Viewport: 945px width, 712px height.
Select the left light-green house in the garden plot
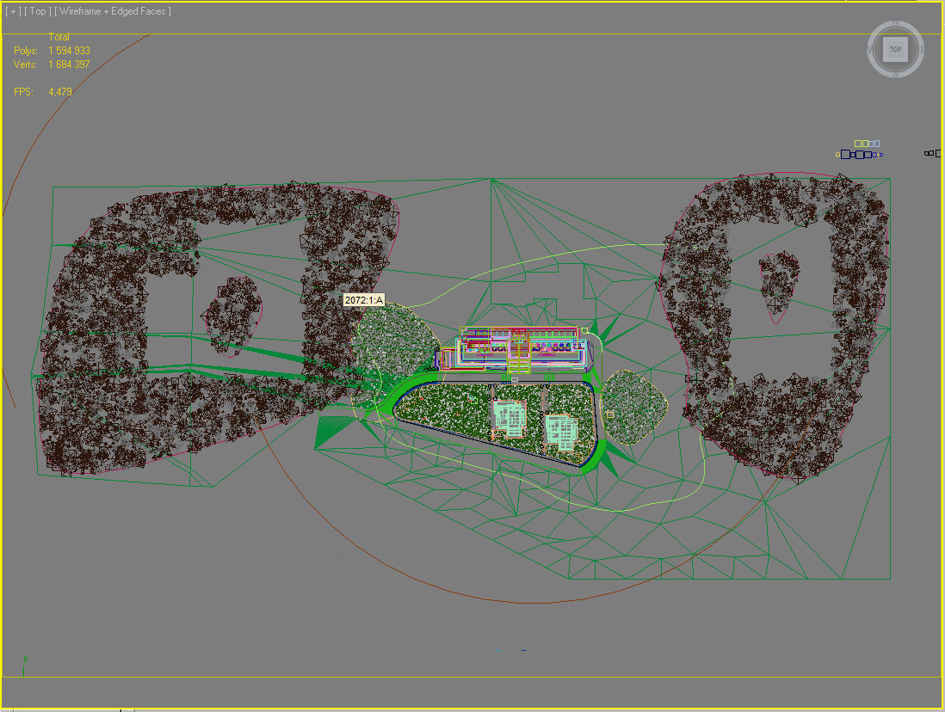click(x=510, y=419)
